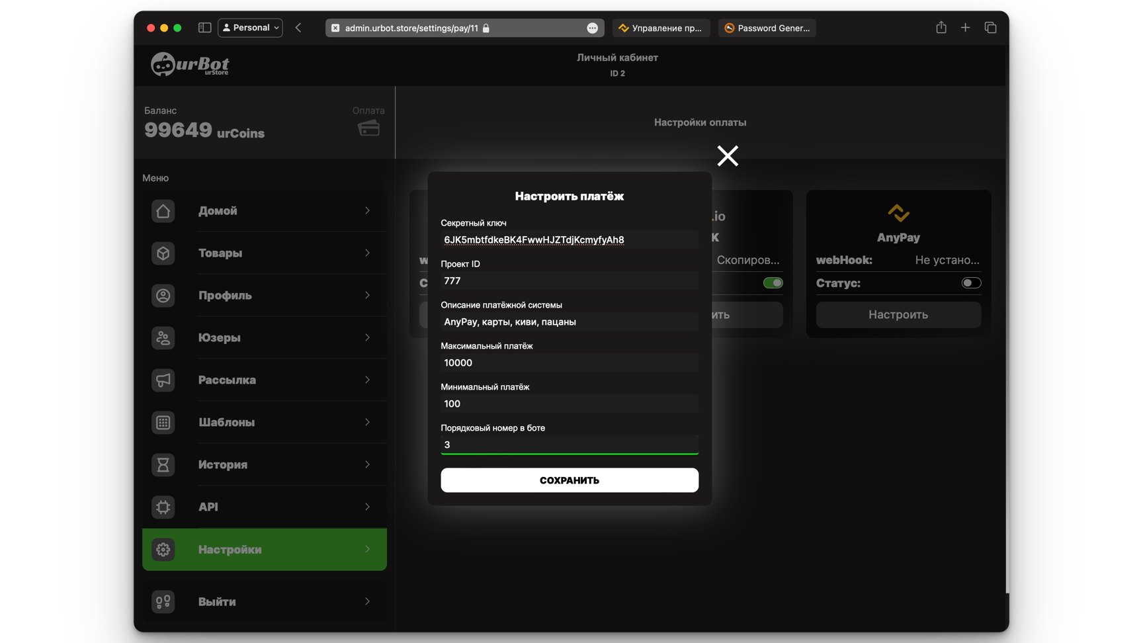Open the Настройки menu item
The height and width of the screenshot is (643, 1143).
click(x=264, y=550)
